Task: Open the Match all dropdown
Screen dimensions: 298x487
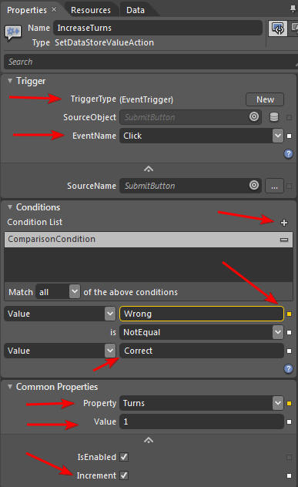Action: click(75, 291)
